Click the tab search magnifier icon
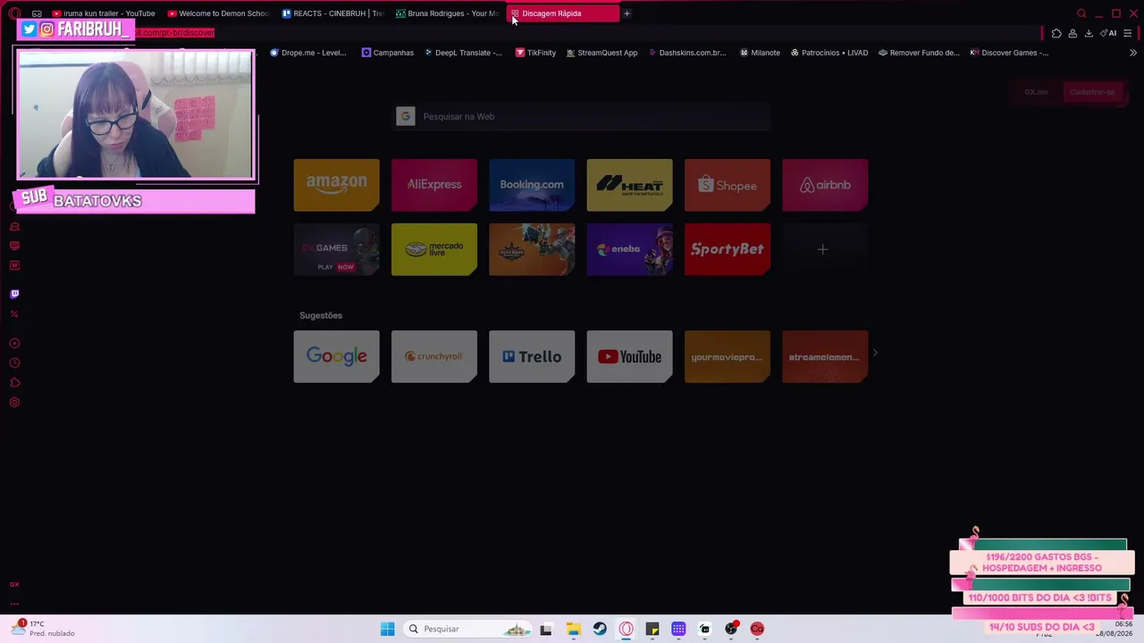1144x643 pixels. [x=1081, y=13]
